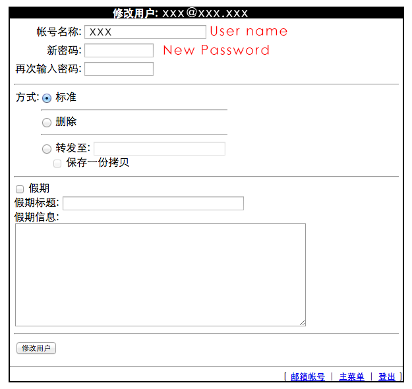Click the 假期标题 text field
Viewport: 412px width, 389px height.
tap(153, 203)
